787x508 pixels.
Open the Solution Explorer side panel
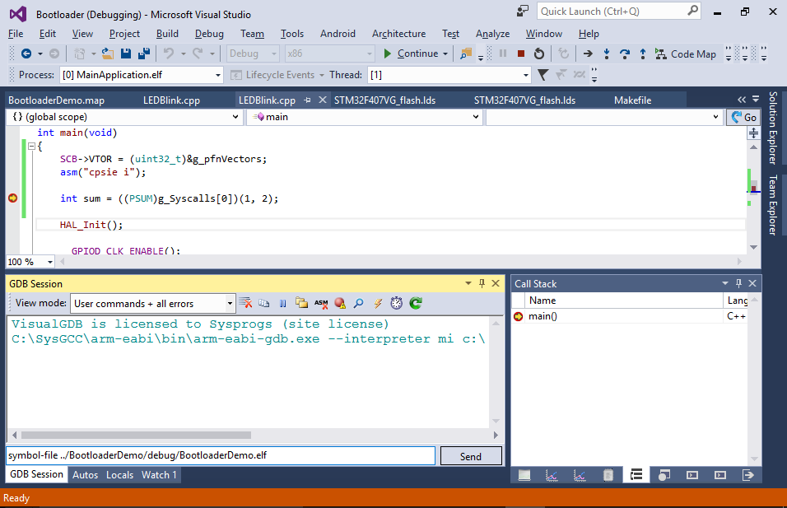click(x=774, y=128)
